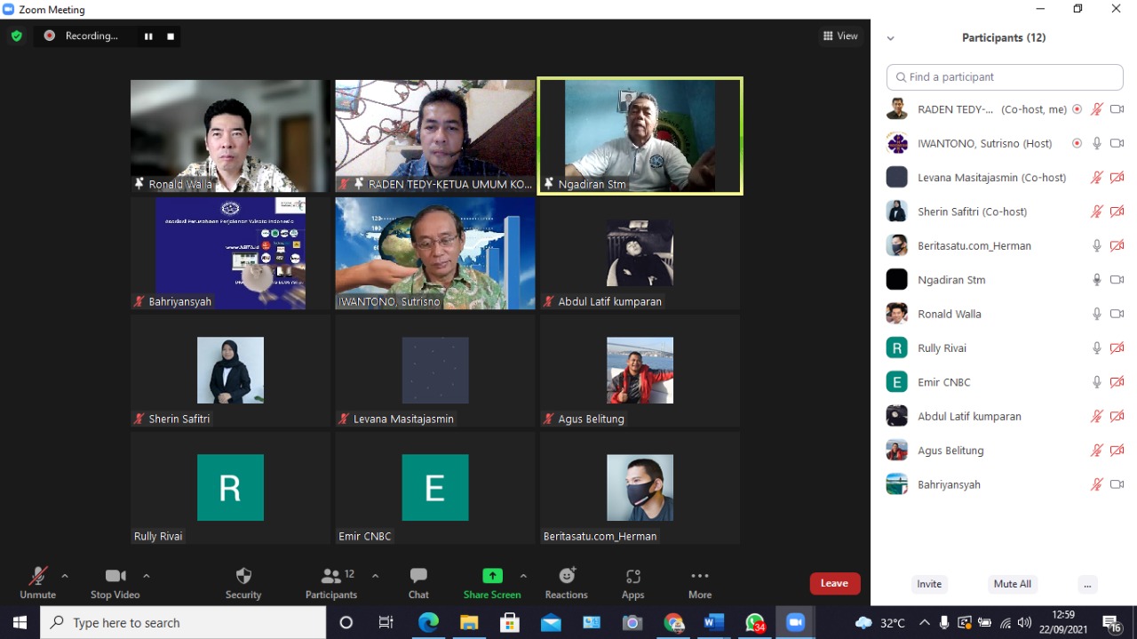Screen dimensions: 1137x639
Task: Open the Security shield options
Action: (x=243, y=582)
